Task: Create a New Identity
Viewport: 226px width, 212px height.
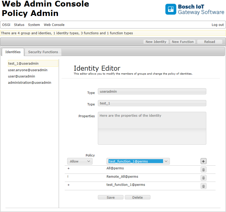Action: point(156,42)
